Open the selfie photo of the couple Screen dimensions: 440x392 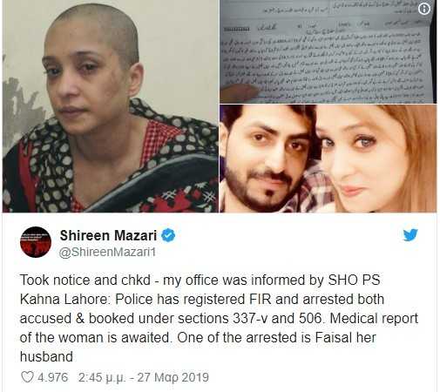point(328,159)
